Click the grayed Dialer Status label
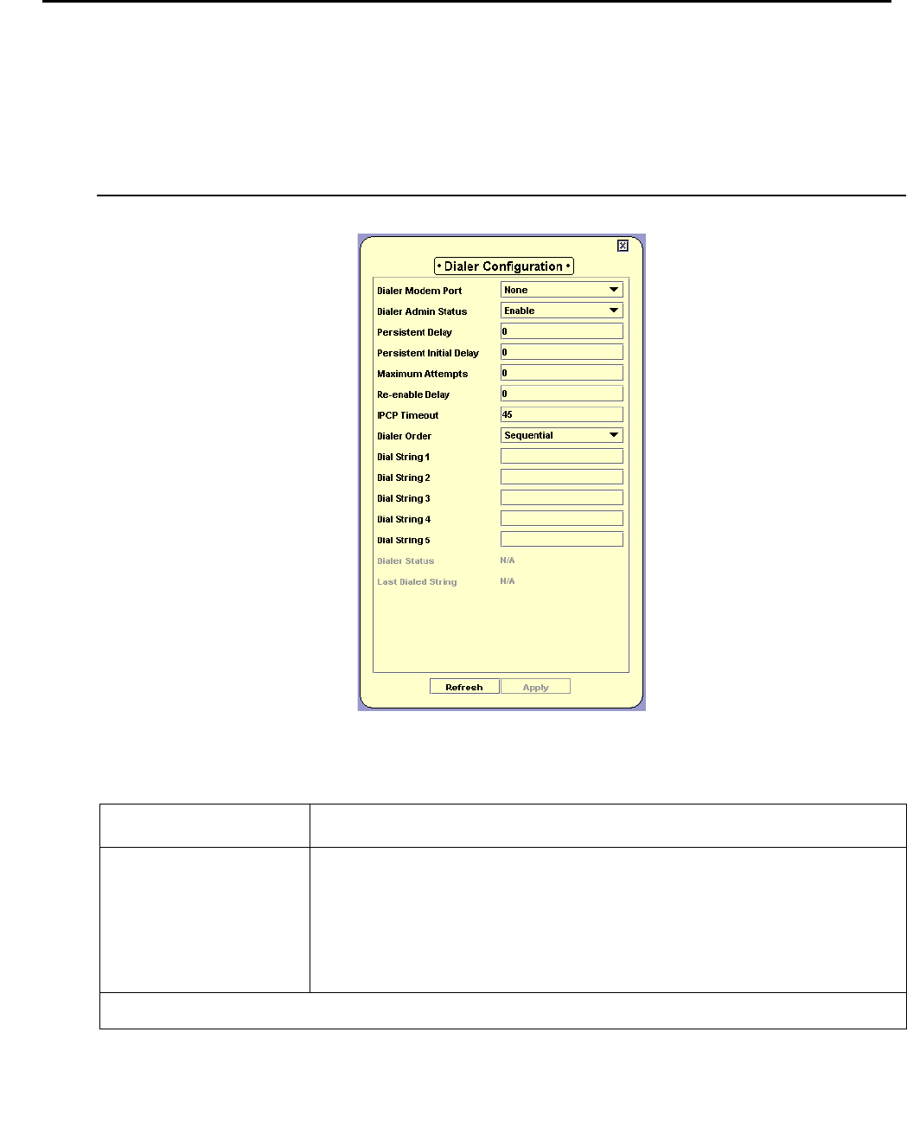This screenshot has width=907, height=1141. pos(406,561)
